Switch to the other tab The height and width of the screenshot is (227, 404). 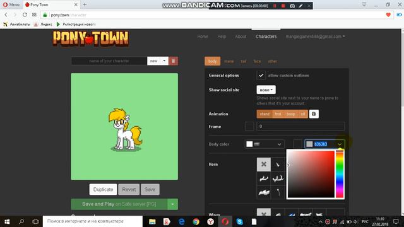[x=272, y=61]
